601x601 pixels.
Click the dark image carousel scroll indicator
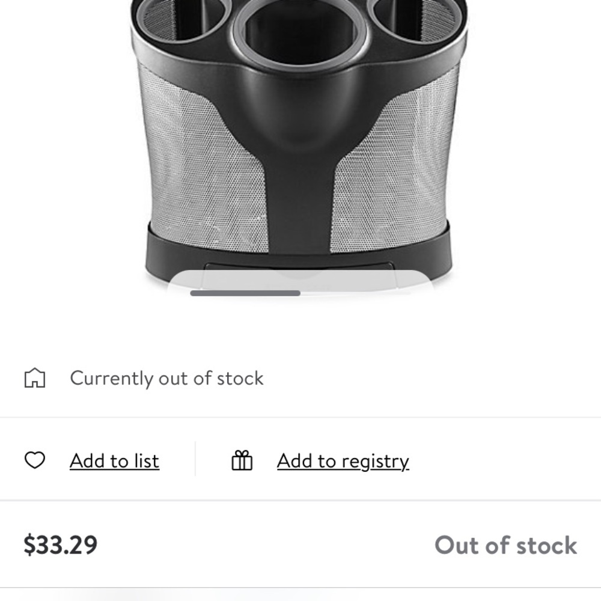click(245, 293)
